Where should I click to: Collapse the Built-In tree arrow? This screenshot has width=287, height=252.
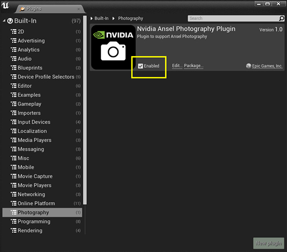tap(4, 21)
